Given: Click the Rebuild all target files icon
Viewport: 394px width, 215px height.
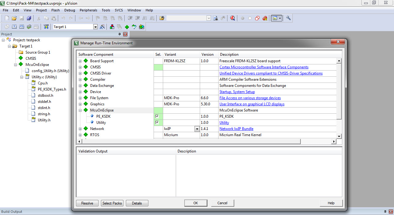Looking at the screenshot, I should coord(21,27).
